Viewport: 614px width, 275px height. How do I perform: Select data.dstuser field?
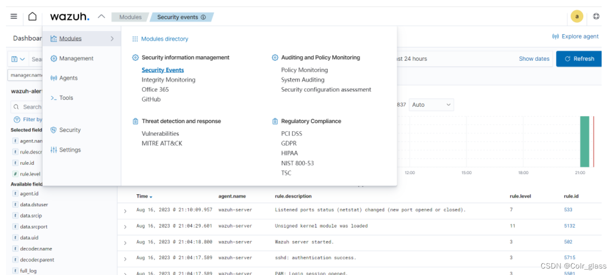34,205
